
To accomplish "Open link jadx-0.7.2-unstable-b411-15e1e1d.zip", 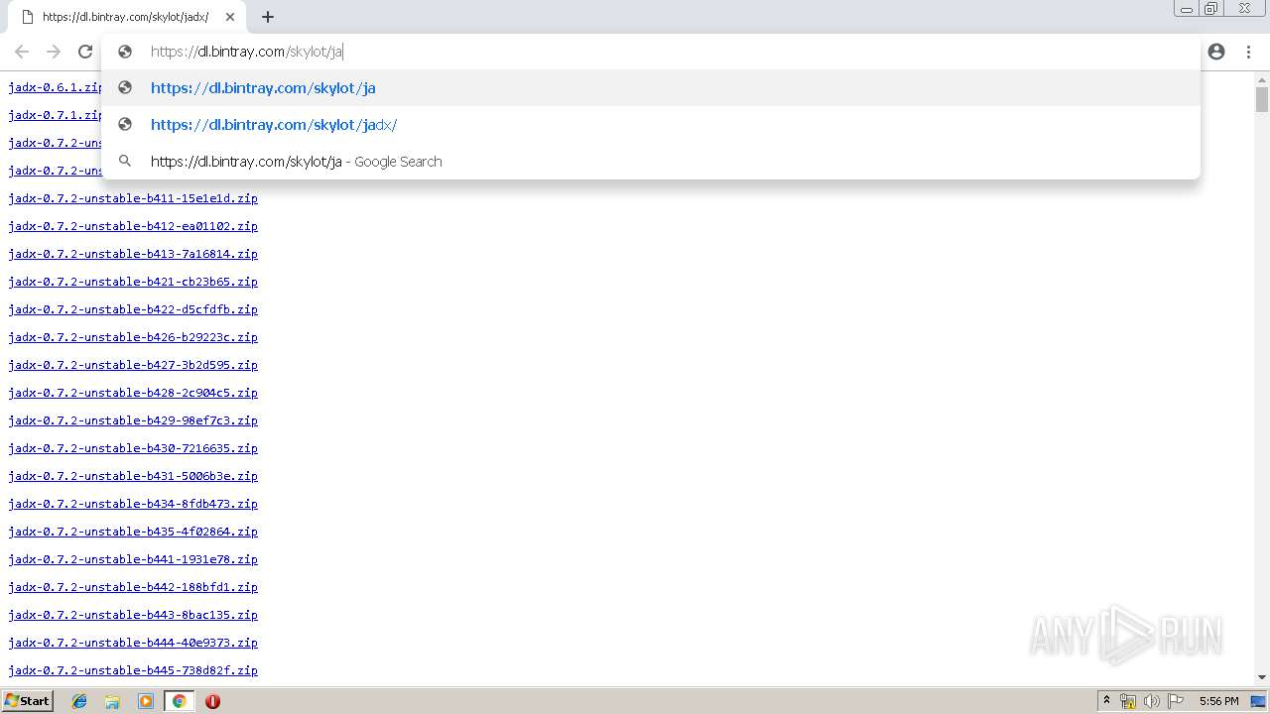I will [x=133, y=198].
